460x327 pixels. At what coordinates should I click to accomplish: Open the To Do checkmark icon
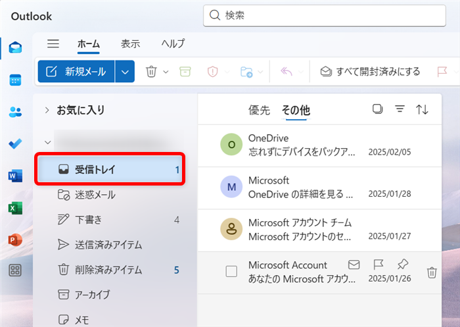coord(15,143)
